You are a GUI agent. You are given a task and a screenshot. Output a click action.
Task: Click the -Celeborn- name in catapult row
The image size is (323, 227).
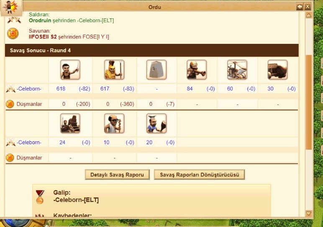click(29, 142)
